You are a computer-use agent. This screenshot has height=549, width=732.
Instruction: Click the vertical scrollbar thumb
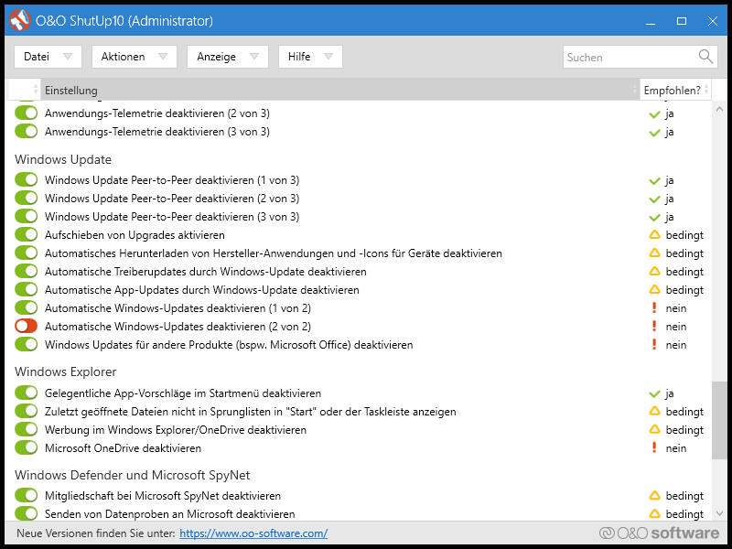(x=719, y=421)
